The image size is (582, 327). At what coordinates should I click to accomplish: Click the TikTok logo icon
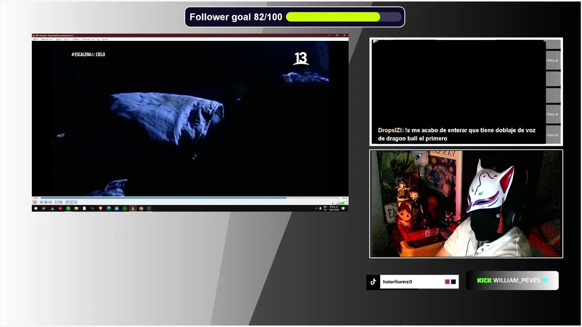pyautogui.click(x=373, y=282)
